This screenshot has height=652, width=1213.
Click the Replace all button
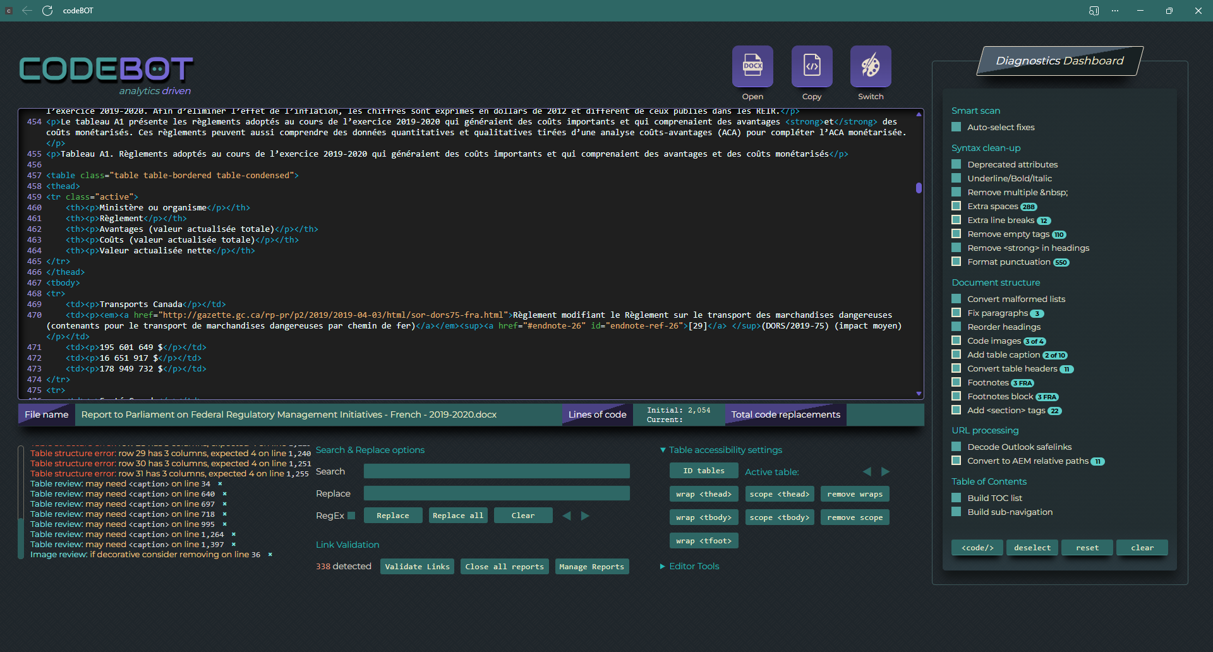[457, 516]
